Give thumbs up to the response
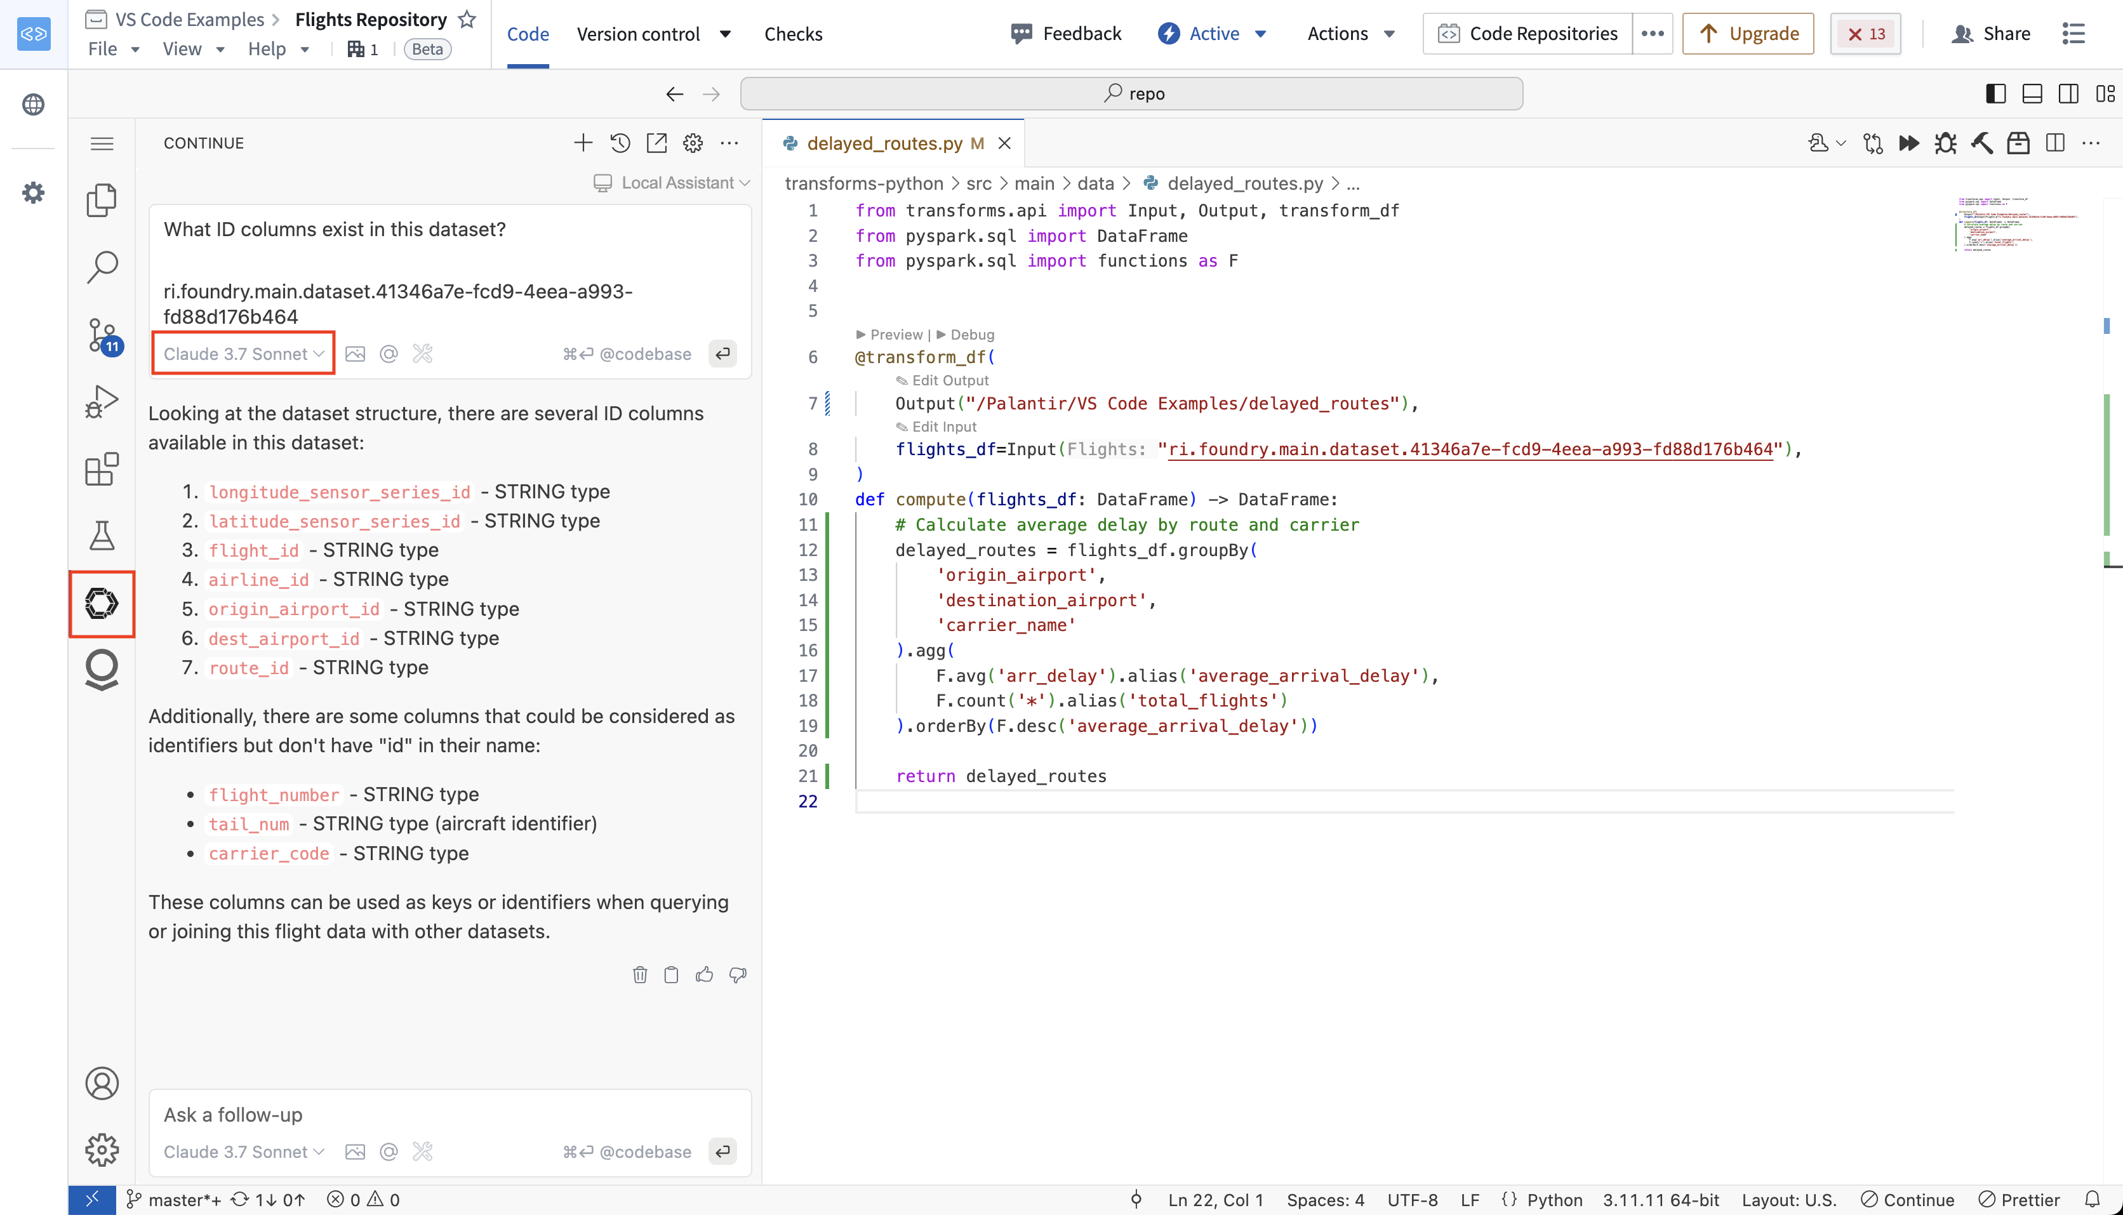This screenshot has height=1215, width=2123. click(x=704, y=974)
